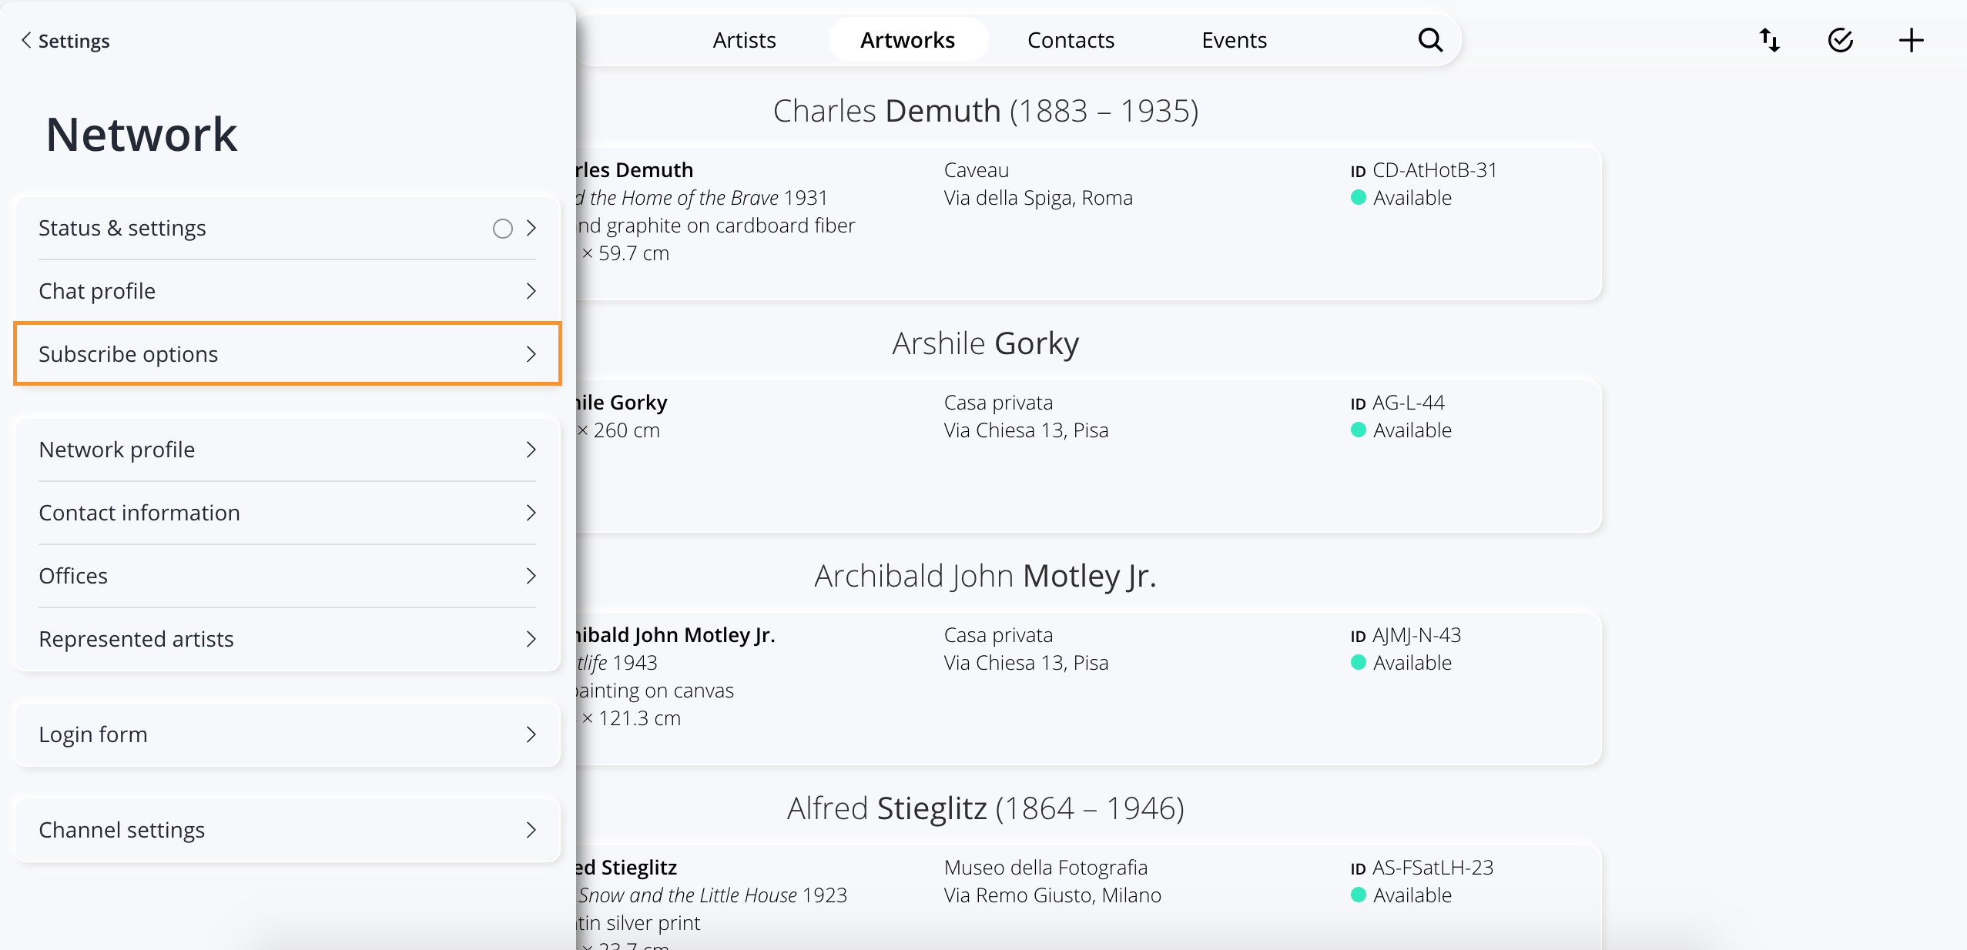The image size is (1967, 950).
Task: Click Archibald John Motley Jr. heading
Action: 986,576
